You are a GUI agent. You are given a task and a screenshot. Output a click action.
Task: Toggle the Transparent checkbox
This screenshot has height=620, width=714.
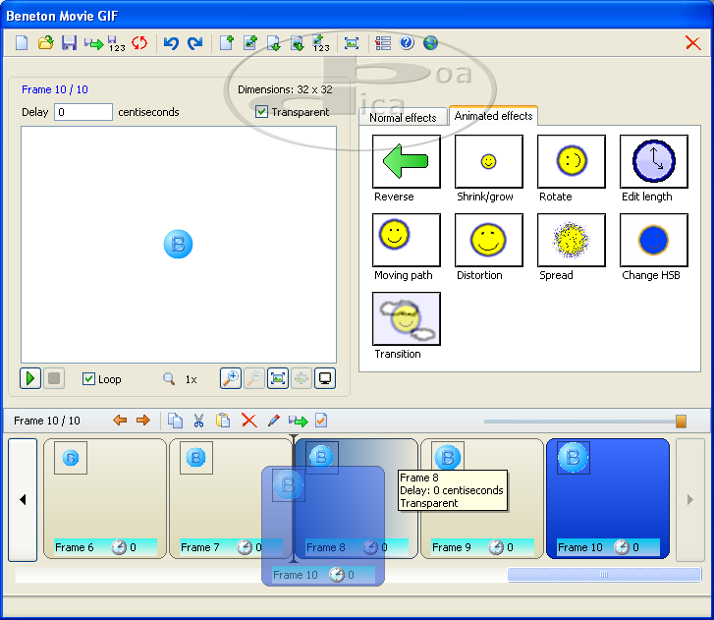click(x=261, y=112)
